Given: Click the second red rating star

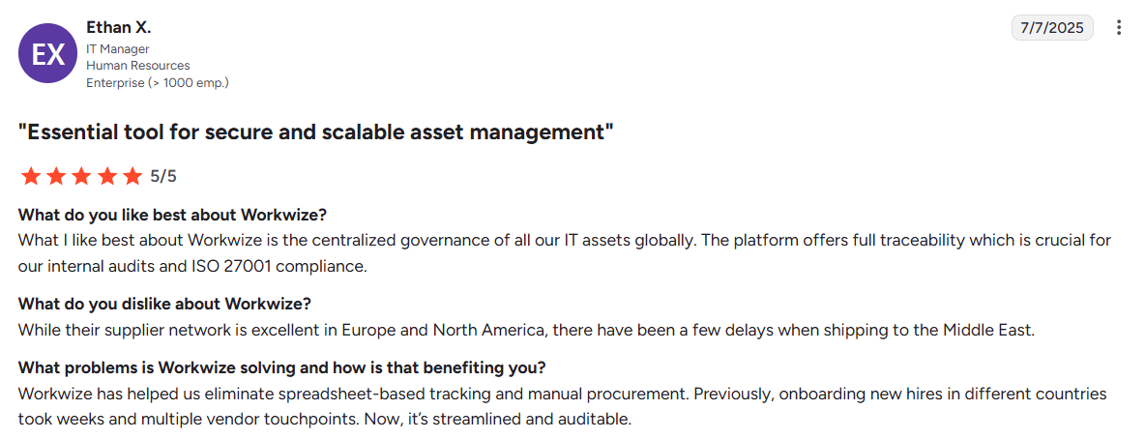Looking at the screenshot, I should (56, 176).
